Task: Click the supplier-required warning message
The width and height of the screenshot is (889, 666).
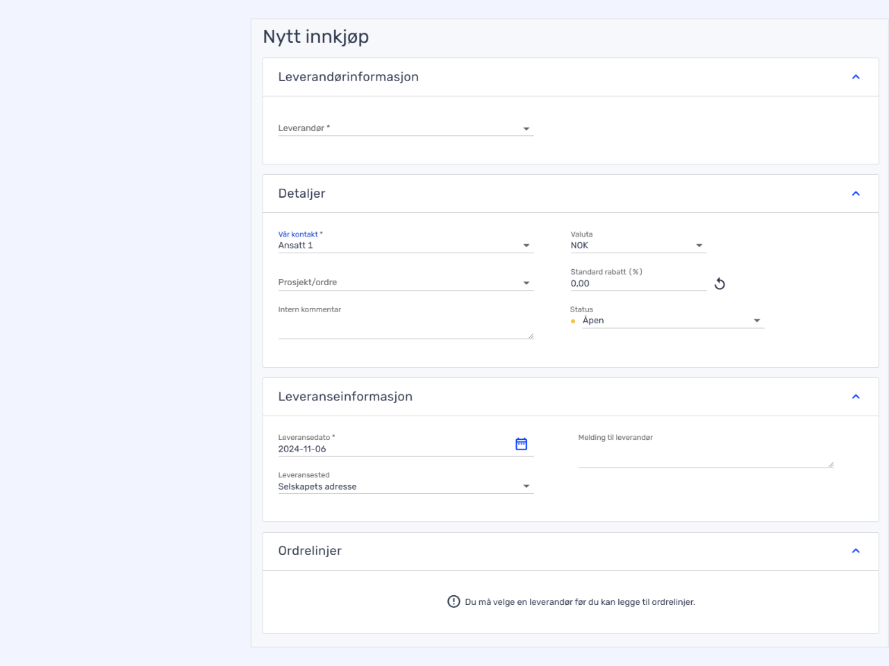Action: (x=580, y=602)
